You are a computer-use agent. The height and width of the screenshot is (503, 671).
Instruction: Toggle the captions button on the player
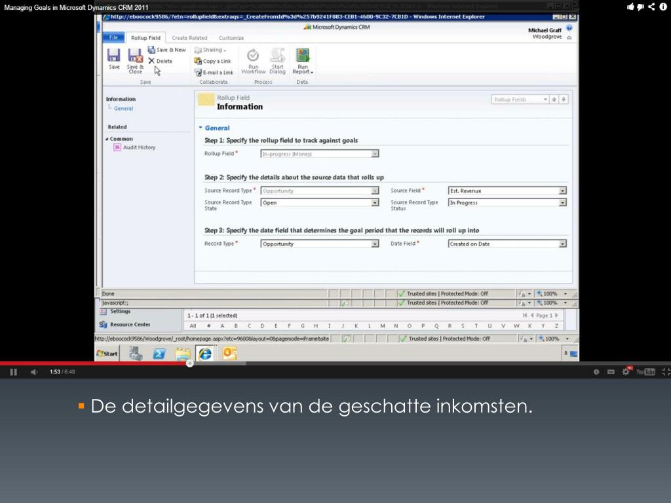[x=611, y=372]
